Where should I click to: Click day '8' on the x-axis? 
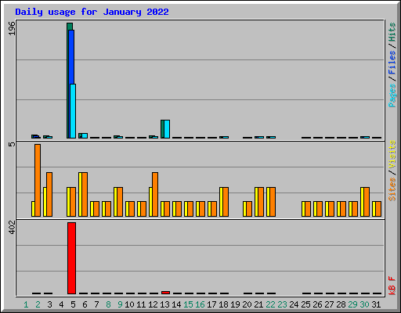[x=108, y=304]
